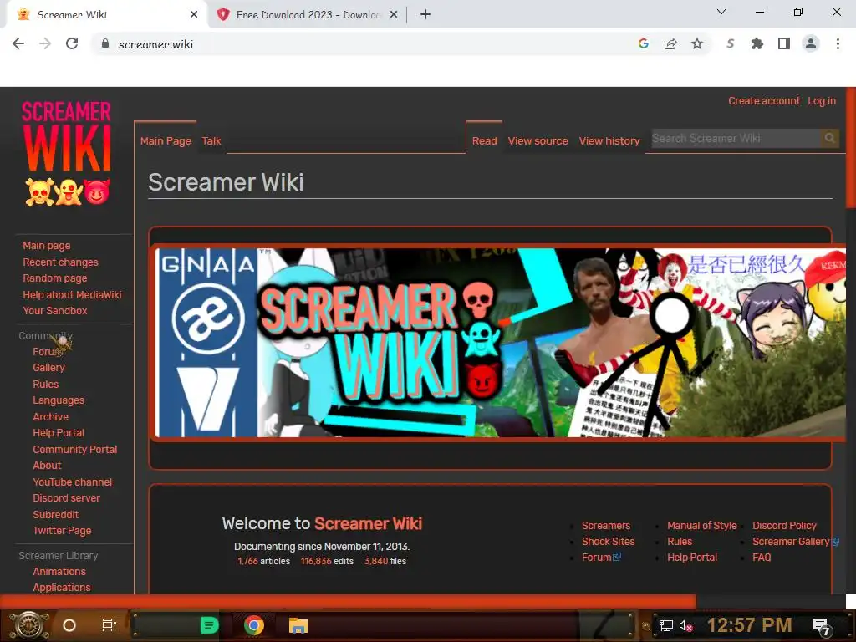Open Animations in Screamer Library
Image resolution: width=856 pixels, height=642 pixels.
(59, 572)
